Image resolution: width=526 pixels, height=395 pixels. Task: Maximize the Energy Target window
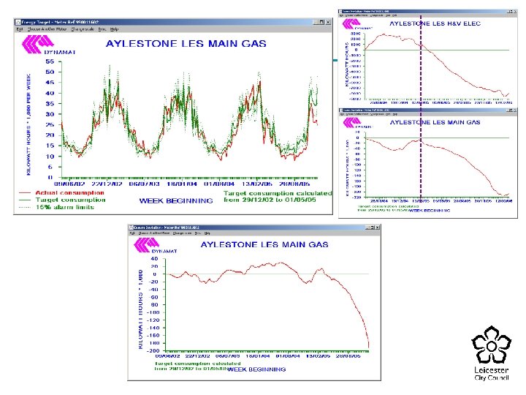click(321, 22)
